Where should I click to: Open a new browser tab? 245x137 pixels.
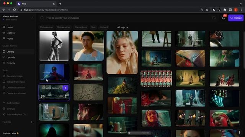click(60, 4)
